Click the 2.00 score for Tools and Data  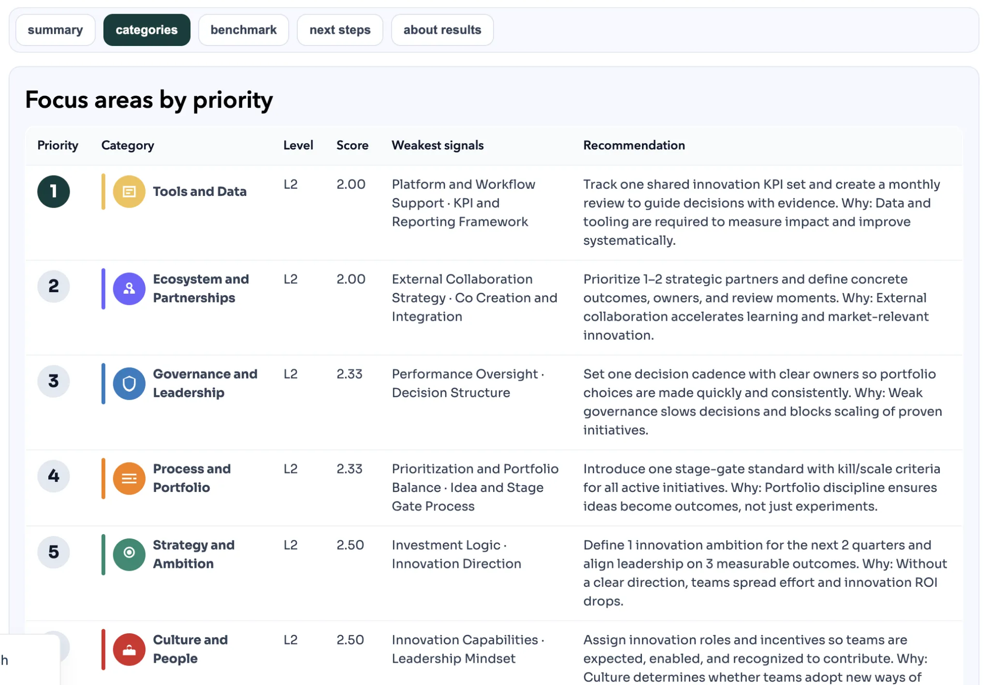(351, 184)
